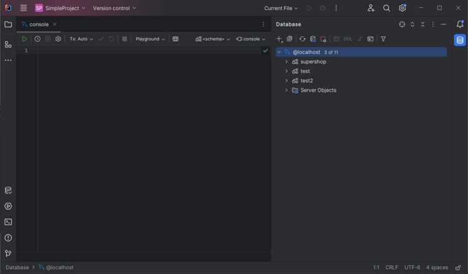Open the Tx: Auto transaction dropdown
The width and height of the screenshot is (468, 274).
click(x=81, y=39)
